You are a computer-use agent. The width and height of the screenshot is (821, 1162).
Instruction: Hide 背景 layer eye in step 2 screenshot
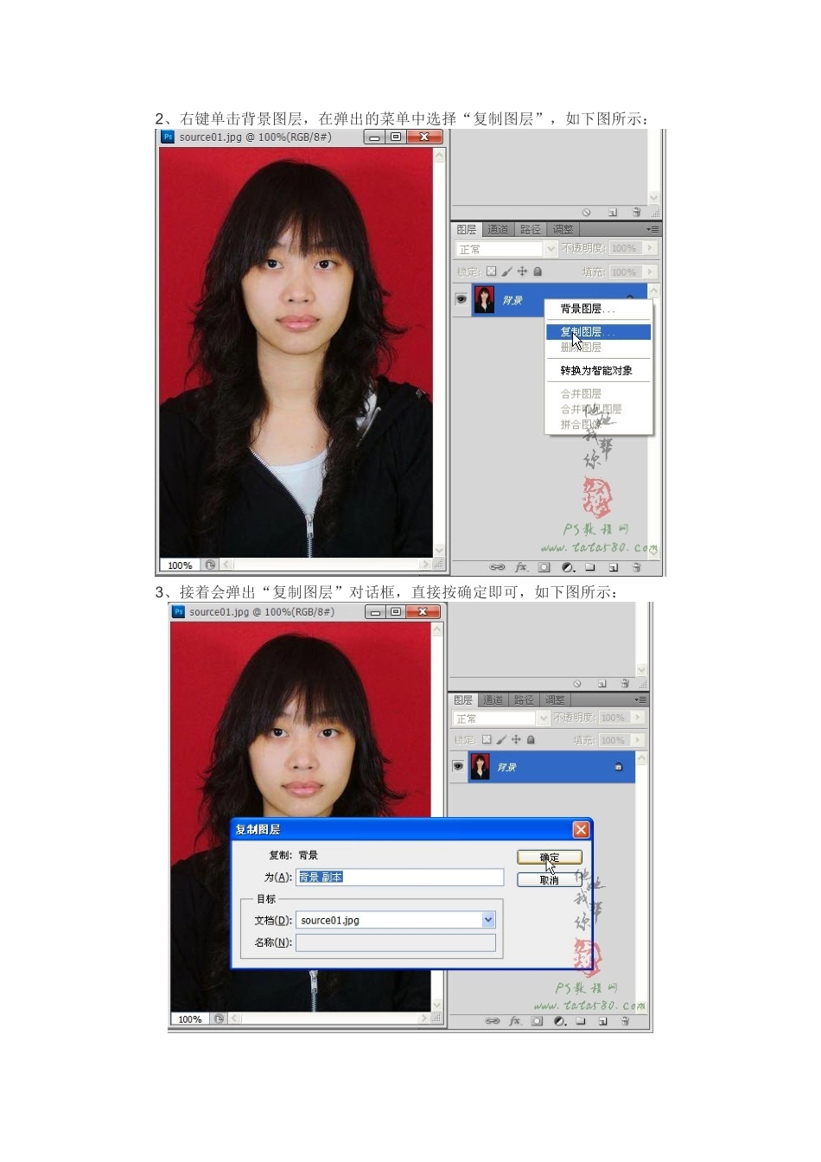click(x=461, y=300)
